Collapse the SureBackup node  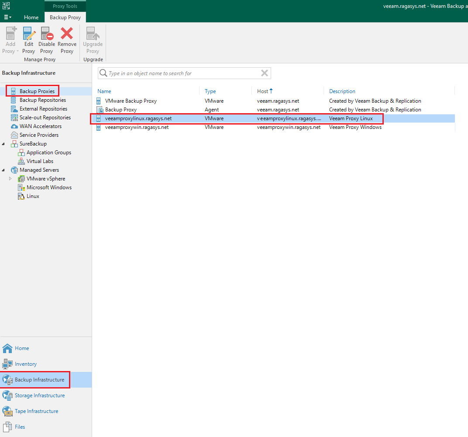point(3,143)
